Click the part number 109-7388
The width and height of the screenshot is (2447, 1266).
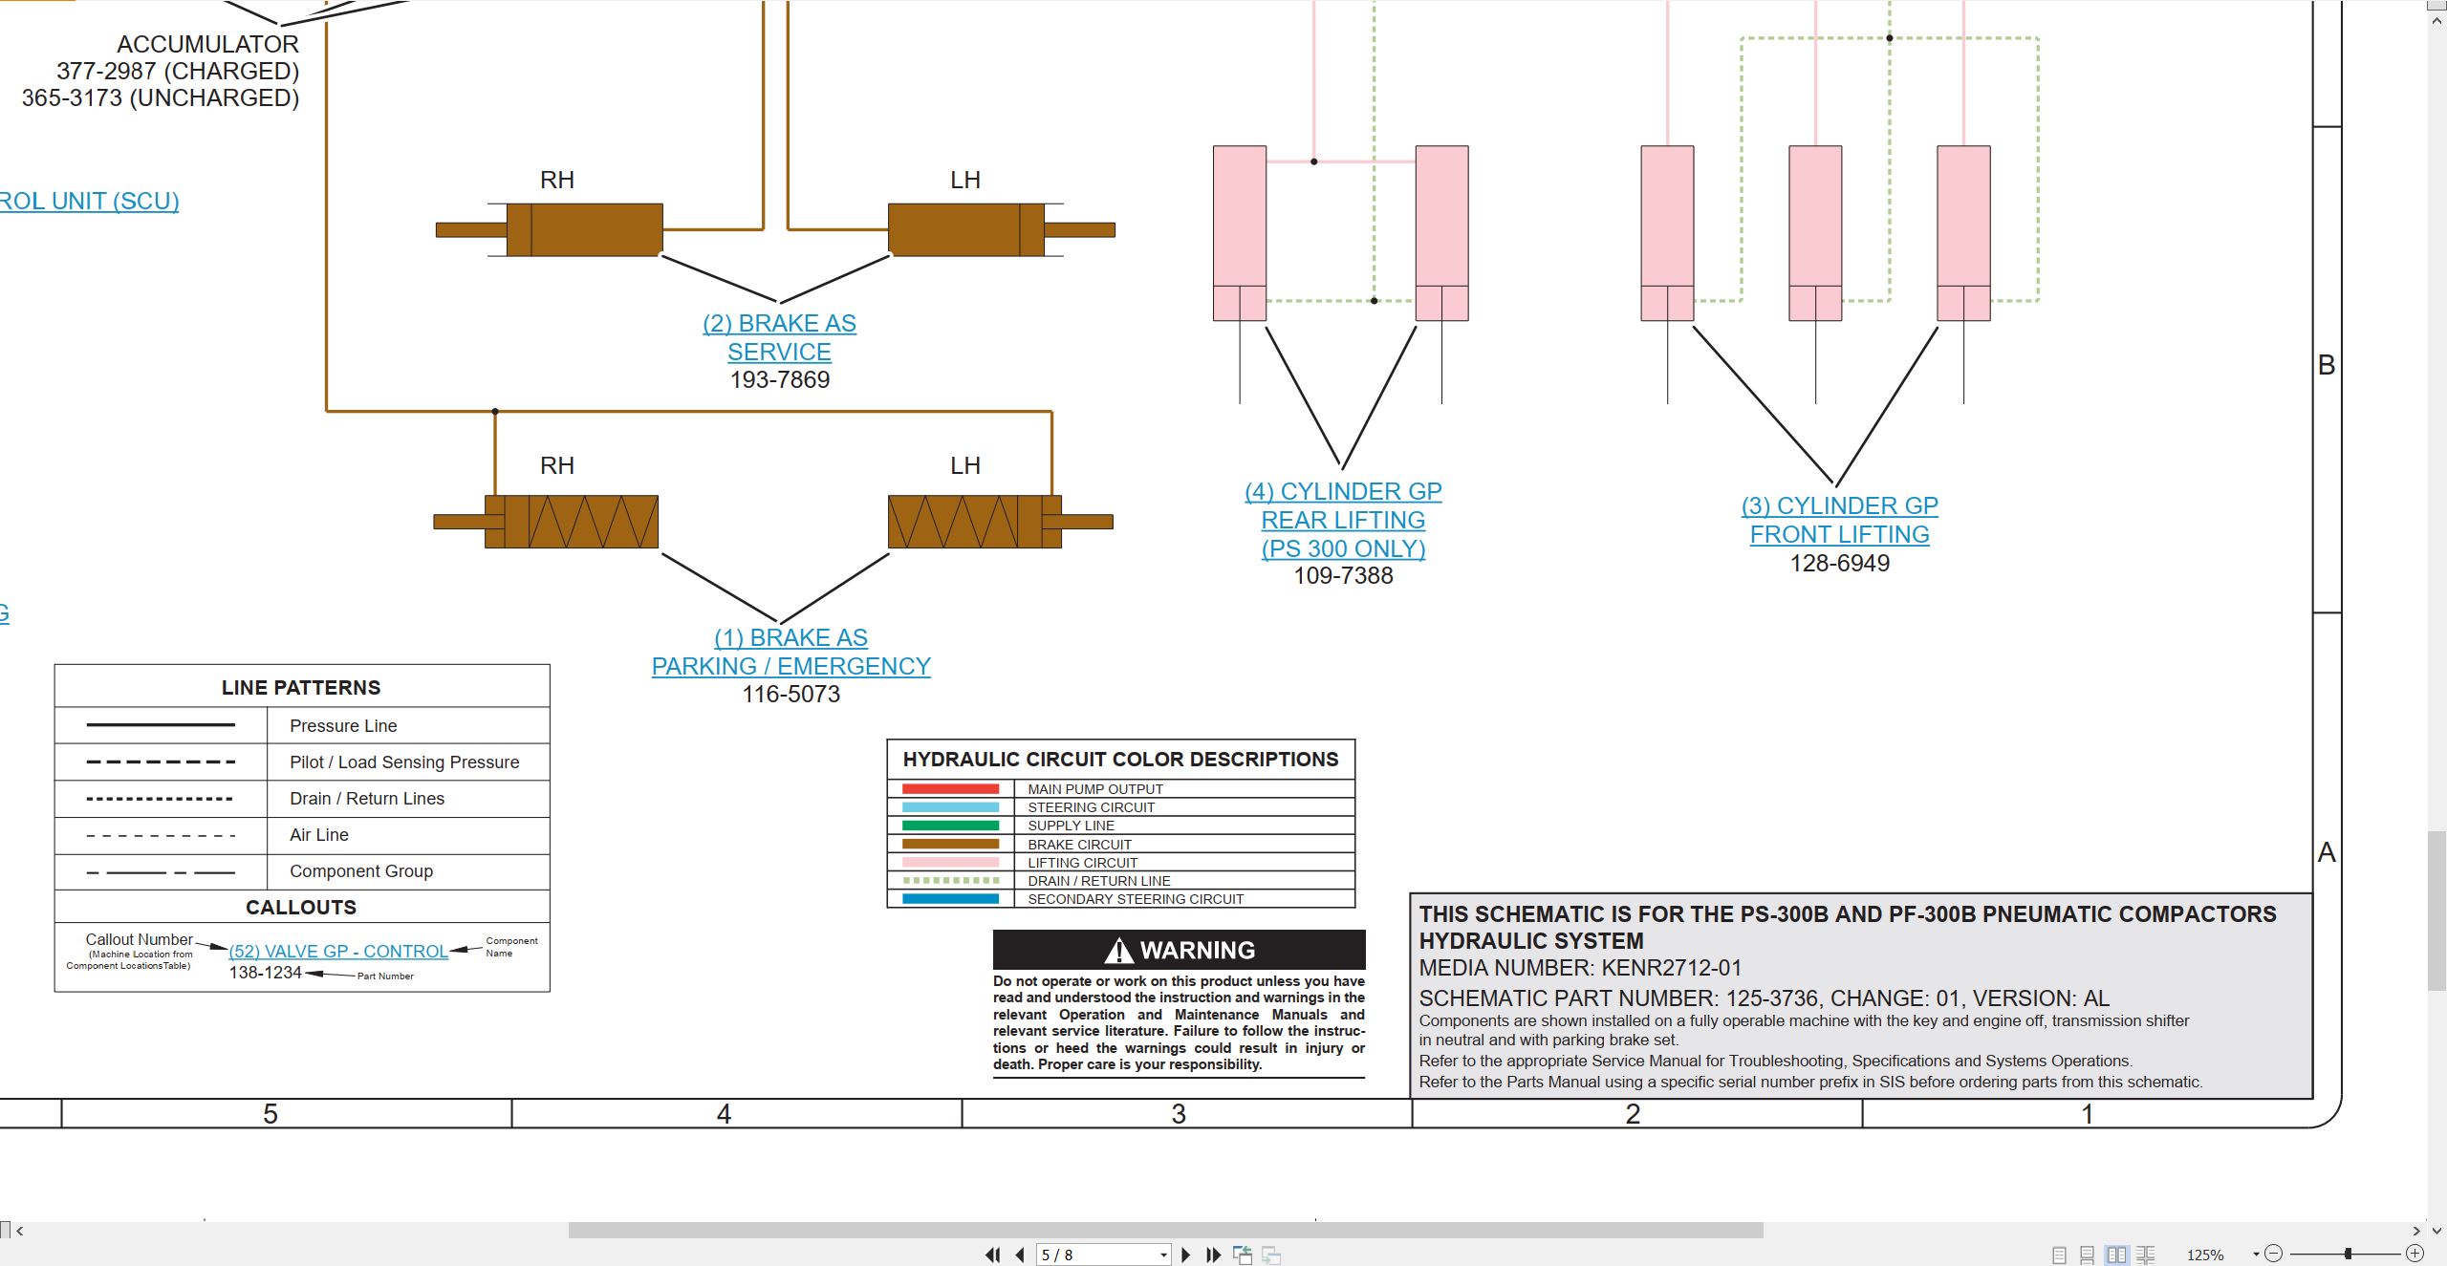(x=1343, y=576)
